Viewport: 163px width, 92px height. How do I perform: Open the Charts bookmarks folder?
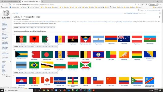[x=92, y=7]
